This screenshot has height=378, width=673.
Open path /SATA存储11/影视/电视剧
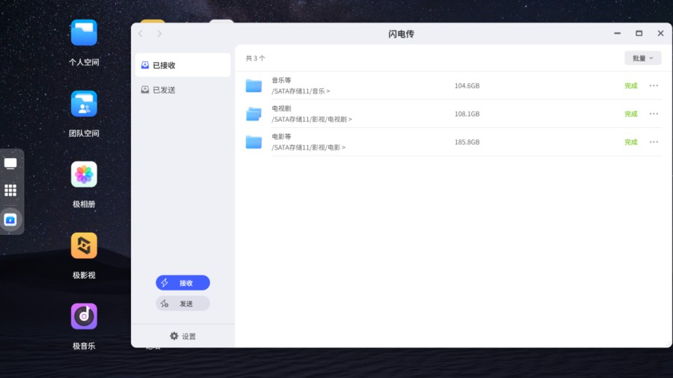tap(312, 120)
